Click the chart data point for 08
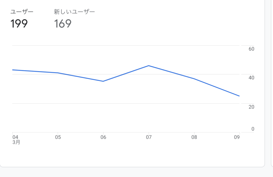This screenshot has height=177, width=273. point(194,79)
